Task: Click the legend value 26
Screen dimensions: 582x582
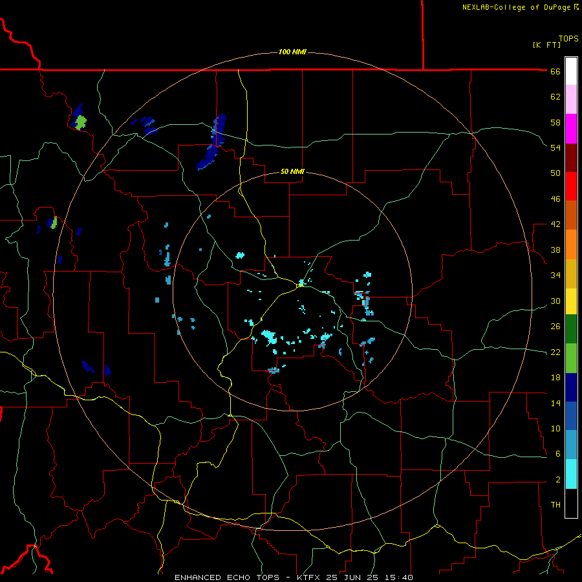Action: click(x=555, y=327)
